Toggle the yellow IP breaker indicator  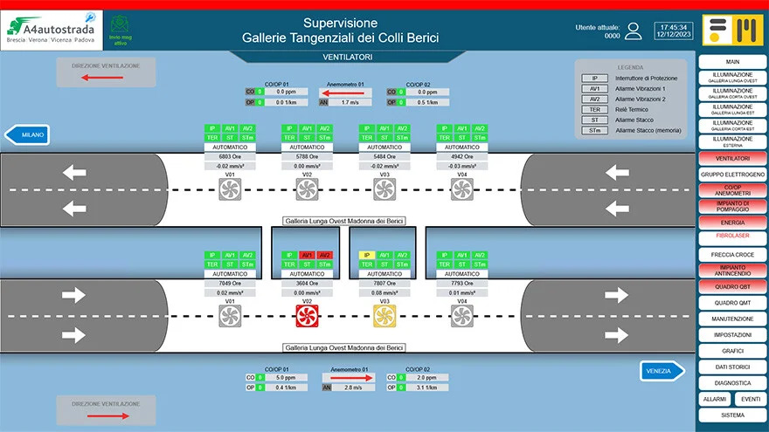[367, 255]
